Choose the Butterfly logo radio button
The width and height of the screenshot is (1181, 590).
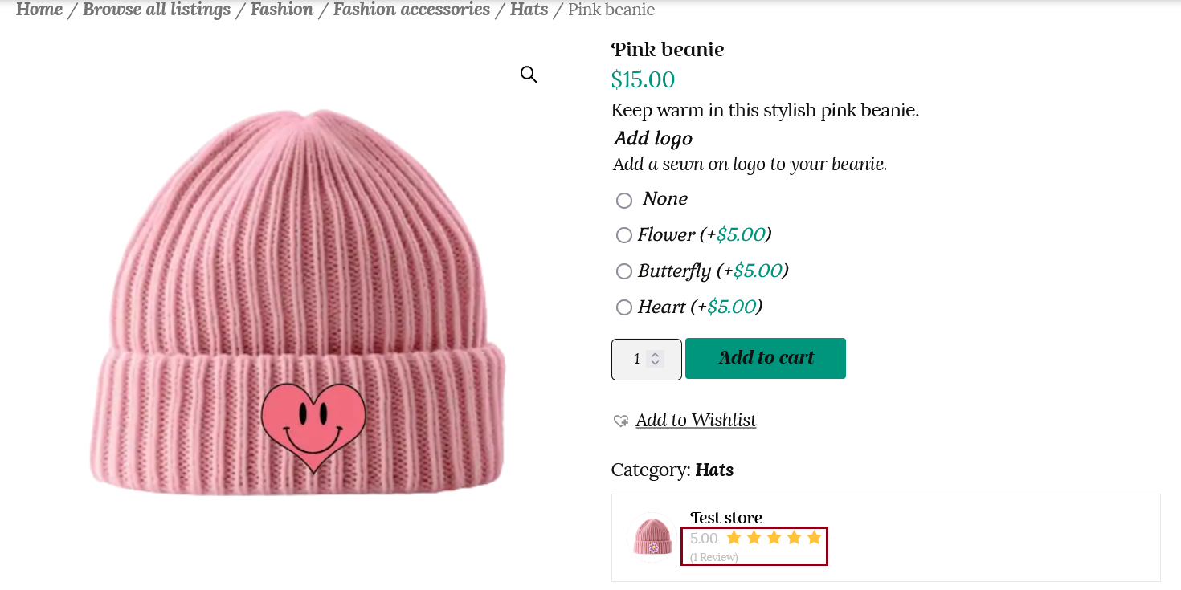(624, 271)
